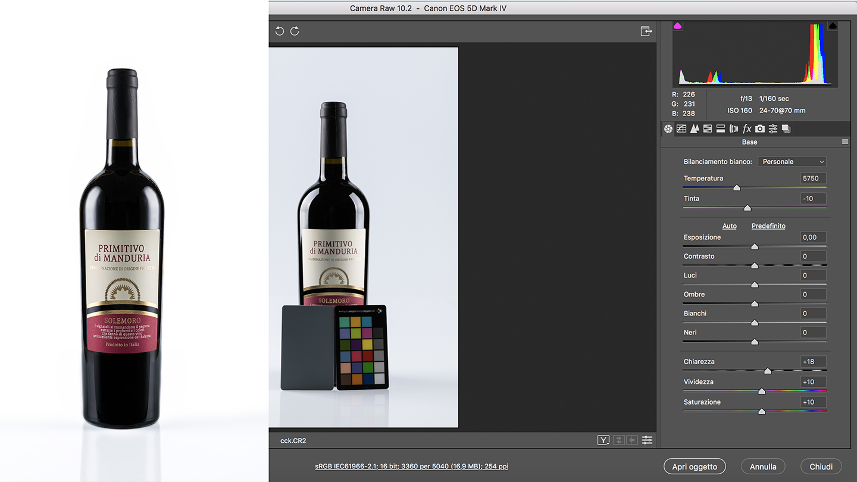Adjust the Chiarezza slider handle
Viewport: 857px width, 482px height.
[768, 371]
